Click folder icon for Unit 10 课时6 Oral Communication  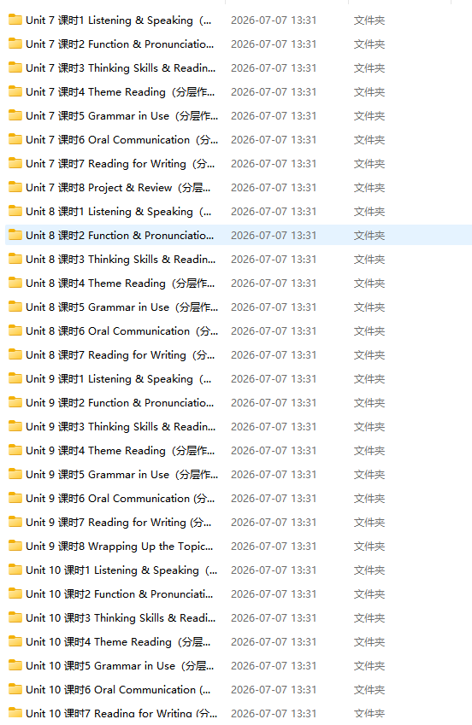tap(15, 689)
